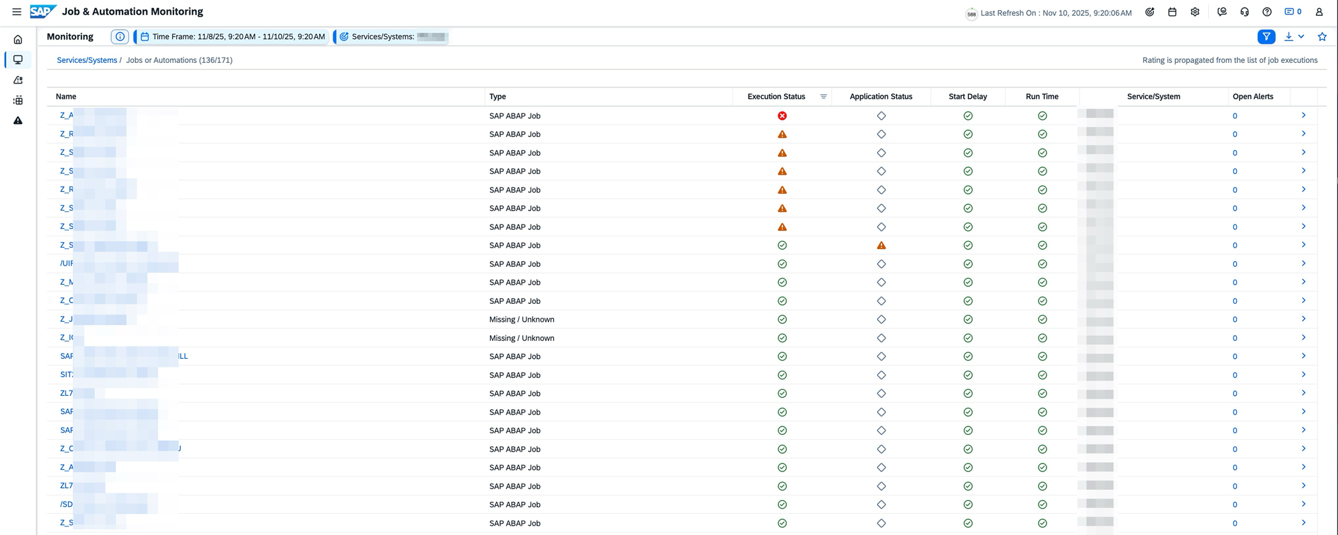Open Execution Status column filter

(823, 97)
